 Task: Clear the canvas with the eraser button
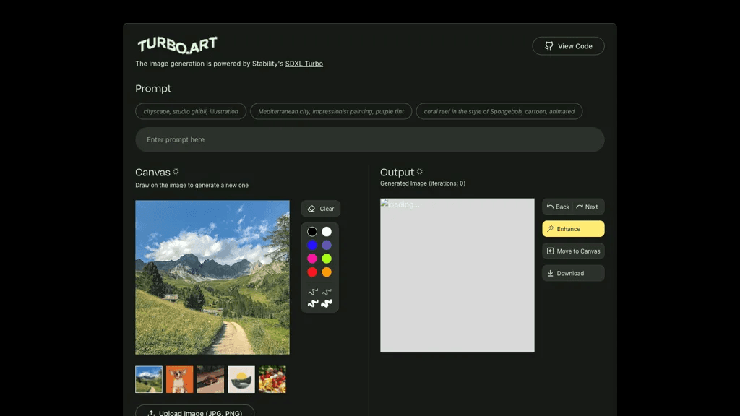321,209
